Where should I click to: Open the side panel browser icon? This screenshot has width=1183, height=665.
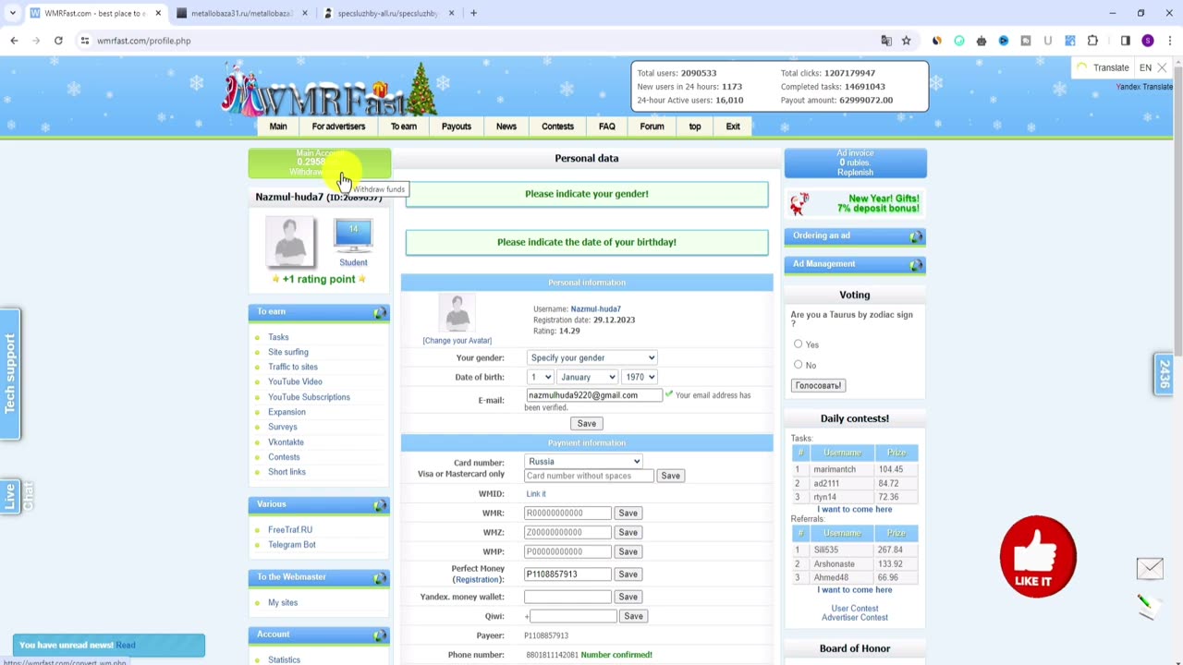1125,41
